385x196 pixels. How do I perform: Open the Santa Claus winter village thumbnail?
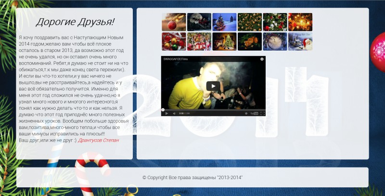coord(300,41)
